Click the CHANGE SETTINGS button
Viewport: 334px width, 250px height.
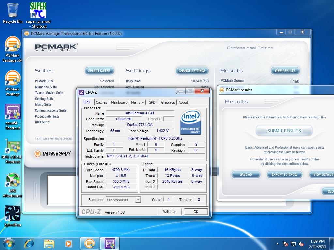[x=192, y=71]
